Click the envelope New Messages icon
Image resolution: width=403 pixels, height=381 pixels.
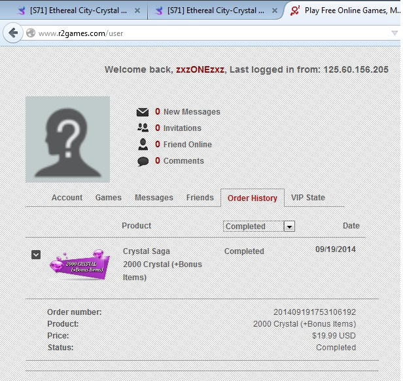143,112
